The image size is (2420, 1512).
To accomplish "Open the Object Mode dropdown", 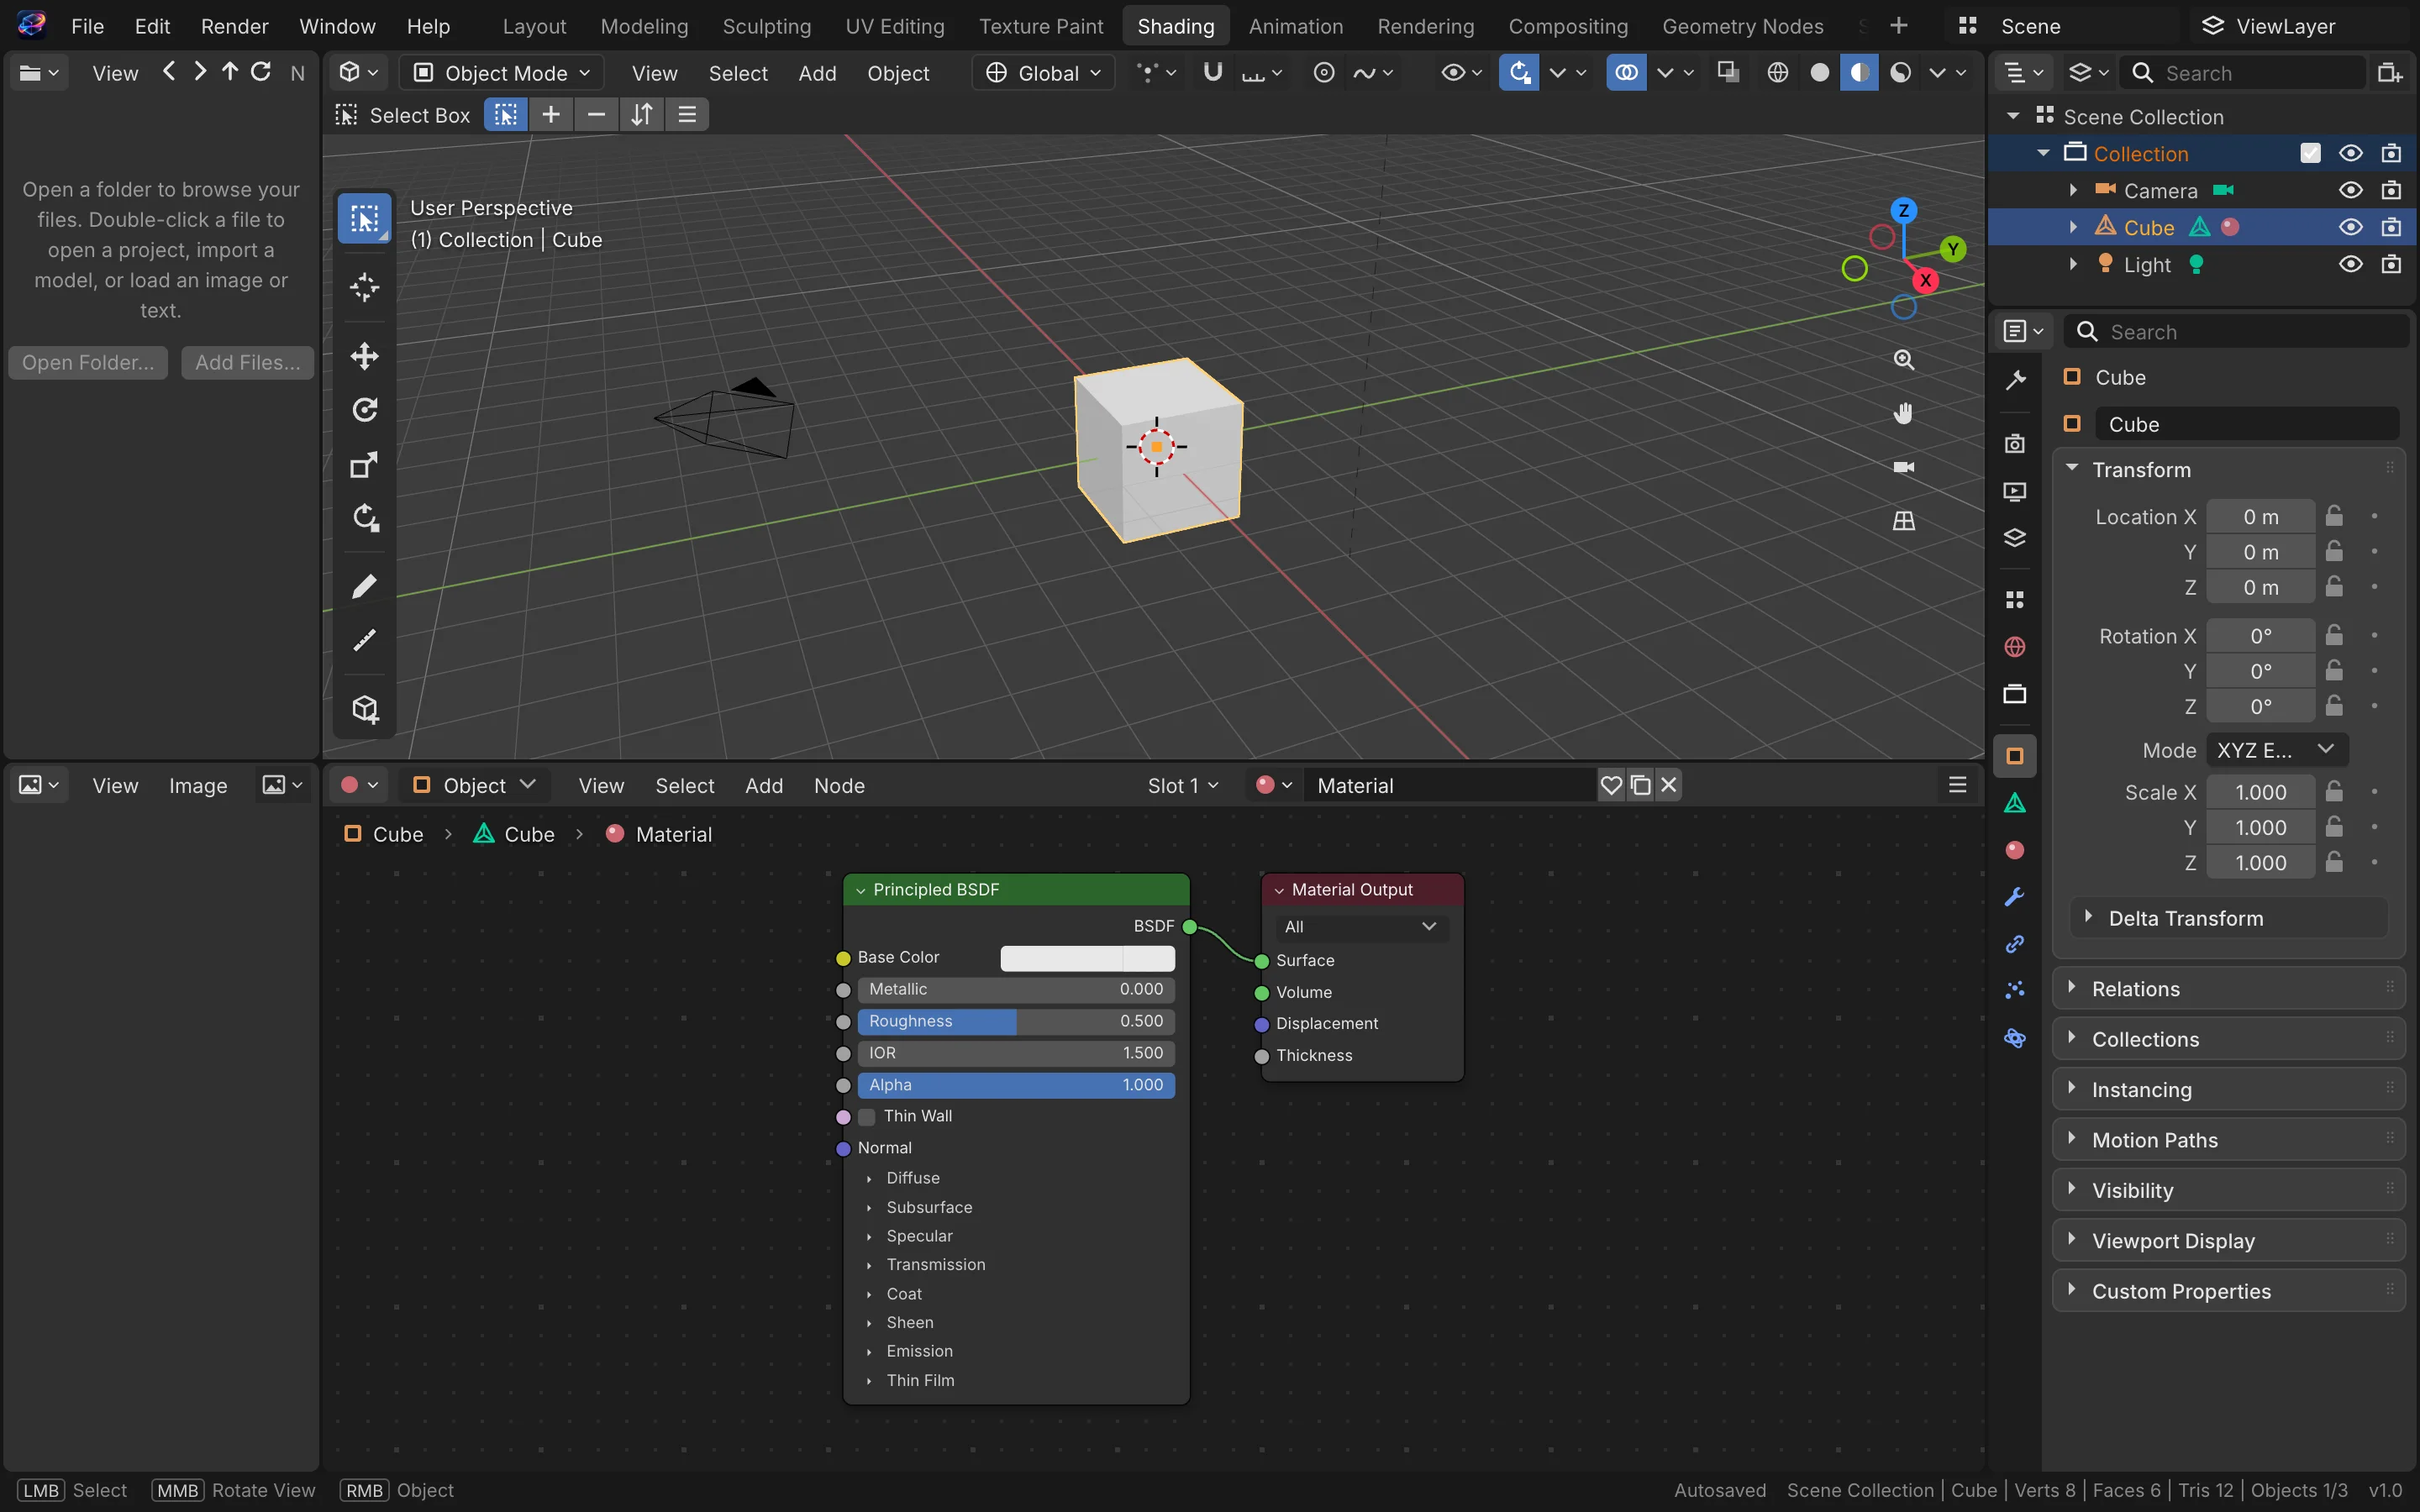I will (501, 73).
